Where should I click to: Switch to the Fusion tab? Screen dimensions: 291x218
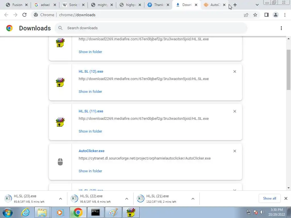[x=15, y=5]
